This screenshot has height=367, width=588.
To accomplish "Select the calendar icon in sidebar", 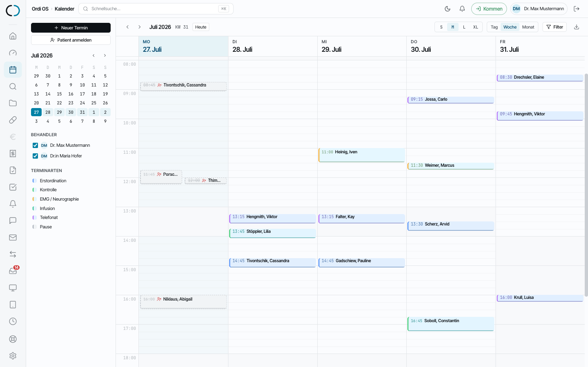I will click(x=13, y=70).
